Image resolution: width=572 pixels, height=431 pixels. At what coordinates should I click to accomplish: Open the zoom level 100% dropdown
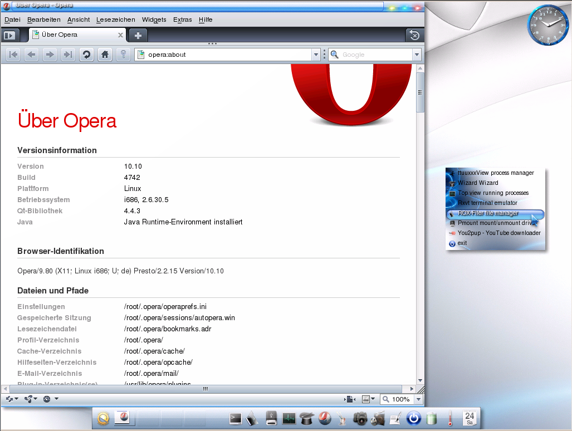click(418, 399)
